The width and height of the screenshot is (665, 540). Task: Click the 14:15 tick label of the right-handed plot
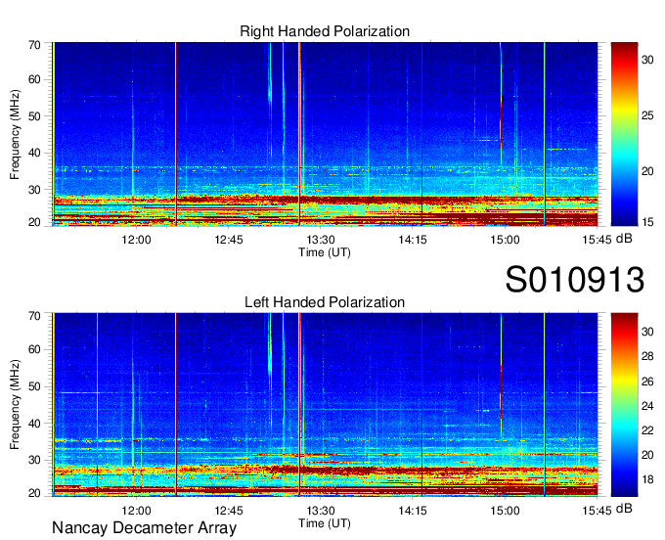click(x=413, y=240)
